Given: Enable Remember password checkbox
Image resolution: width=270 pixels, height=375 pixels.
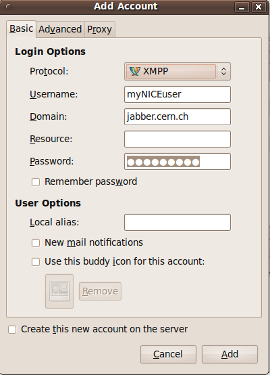Looking at the screenshot, I should (x=36, y=182).
